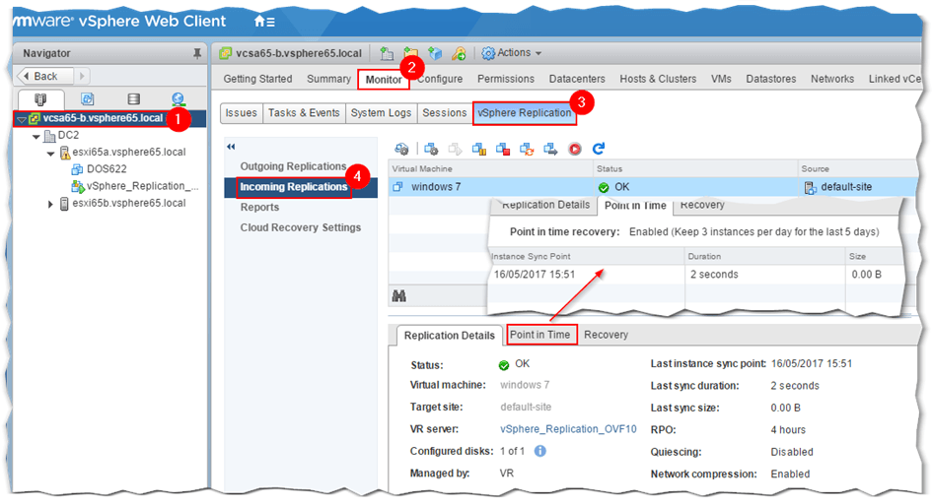Switch to the Summary tab
Image resolution: width=932 pixels, height=504 pixels.
click(x=328, y=79)
